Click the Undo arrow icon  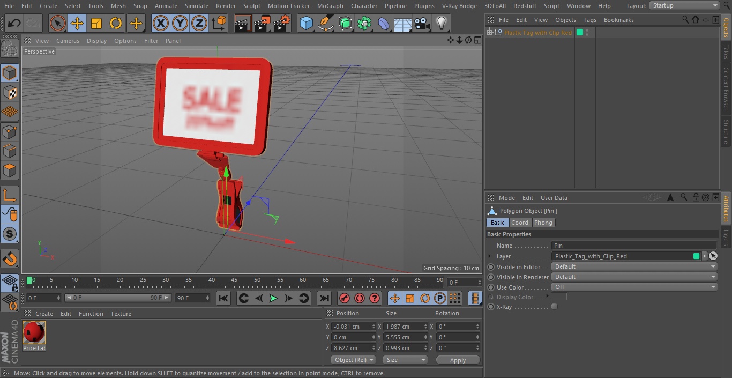[x=14, y=23]
